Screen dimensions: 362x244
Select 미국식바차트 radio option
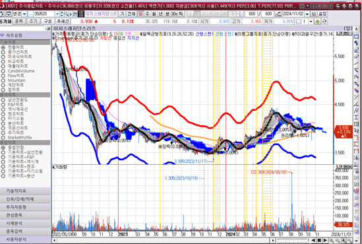click(x=3, y=57)
